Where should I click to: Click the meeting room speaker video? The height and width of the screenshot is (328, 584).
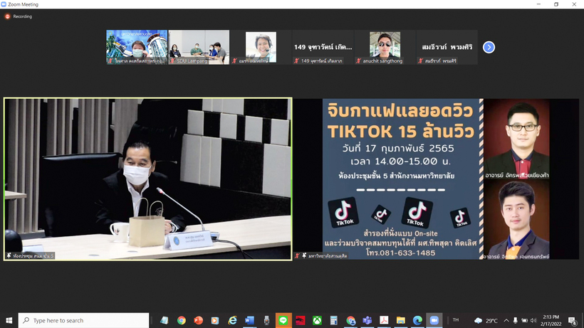pyautogui.click(x=148, y=179)
